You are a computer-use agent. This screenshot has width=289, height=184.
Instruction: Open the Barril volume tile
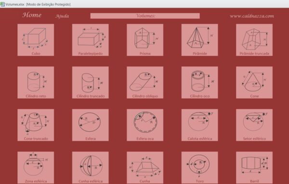[254, 168]
